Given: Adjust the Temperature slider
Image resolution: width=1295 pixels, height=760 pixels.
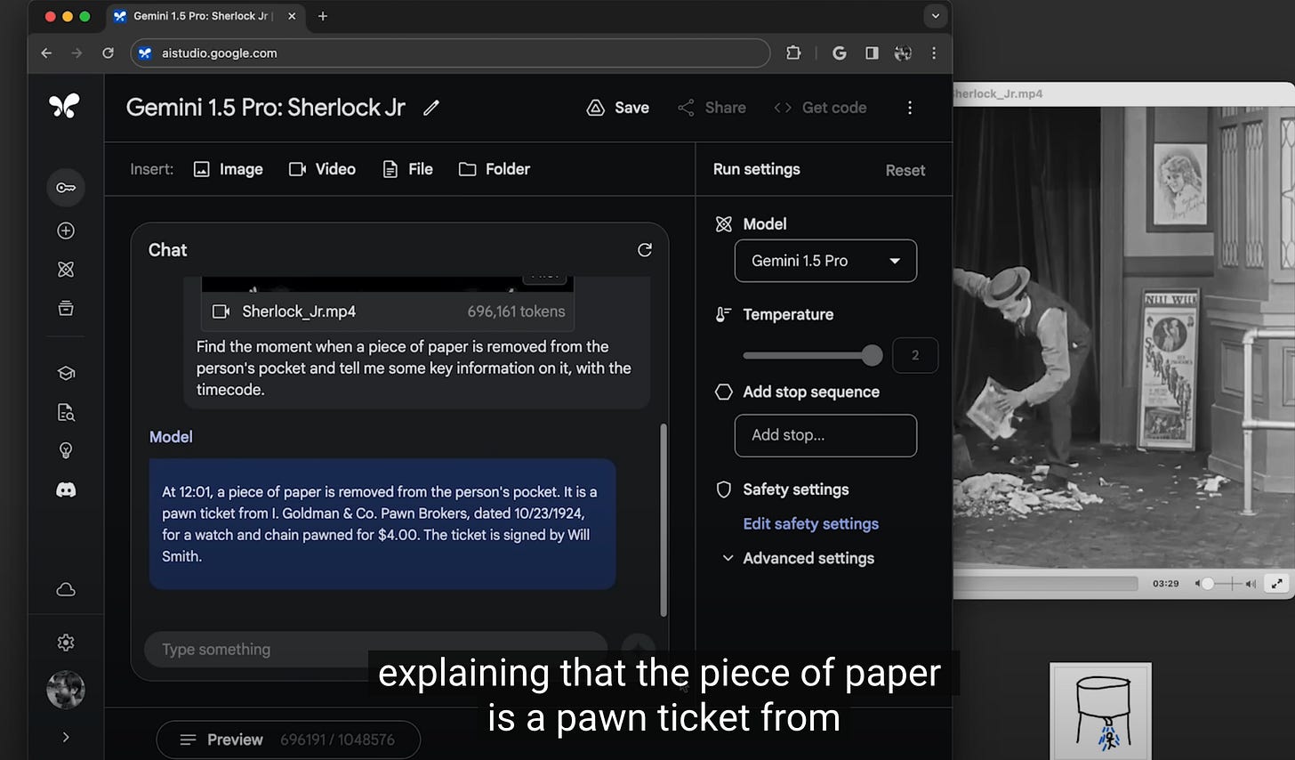Looking at the screenshot, I should [812, 355].
